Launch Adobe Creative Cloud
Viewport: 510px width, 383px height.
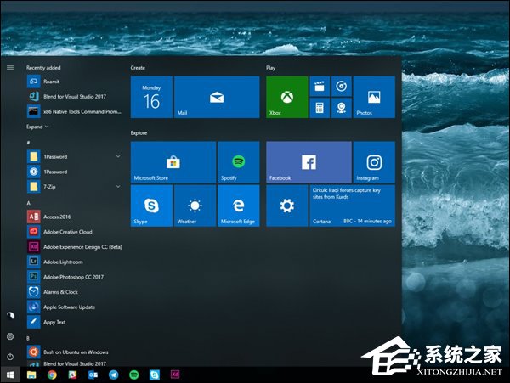tap(74, 232)
